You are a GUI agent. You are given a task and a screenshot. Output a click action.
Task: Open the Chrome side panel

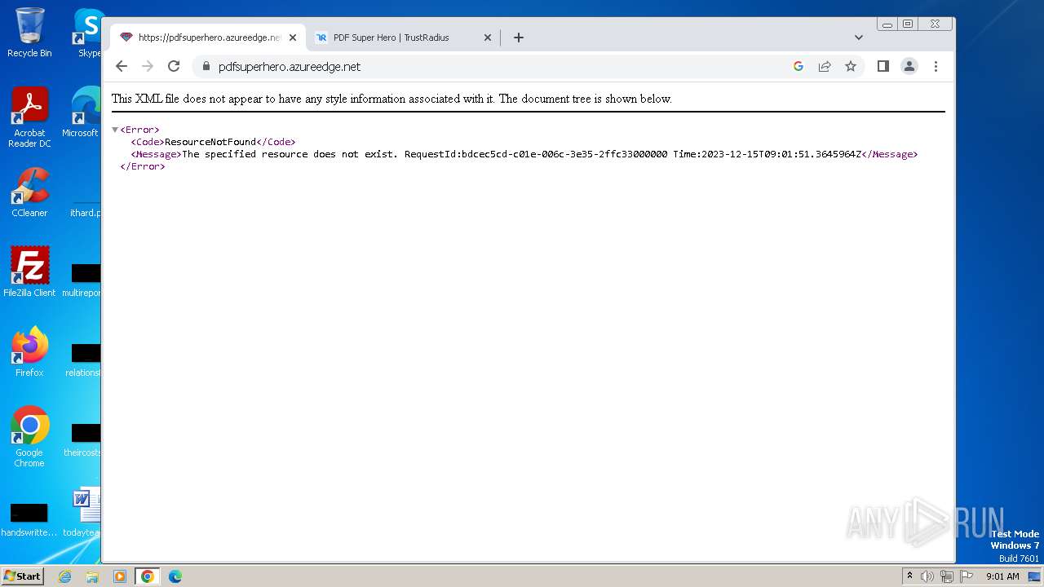[883, 66]
